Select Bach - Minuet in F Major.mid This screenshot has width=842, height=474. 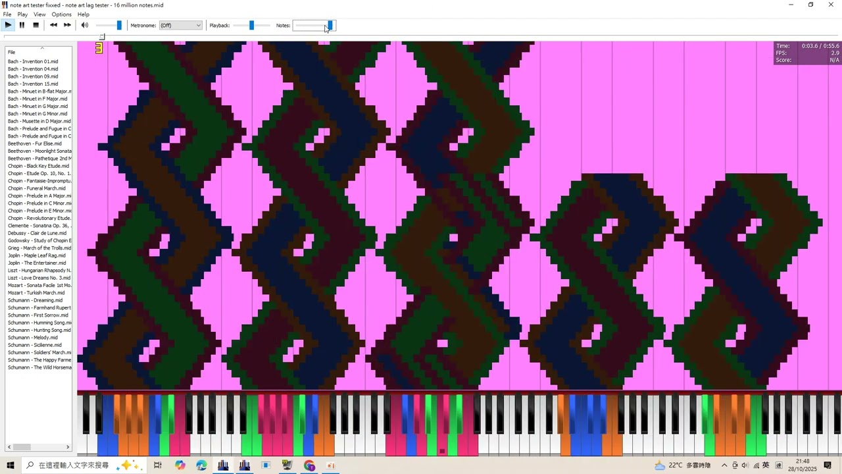[x=37, y=99]
